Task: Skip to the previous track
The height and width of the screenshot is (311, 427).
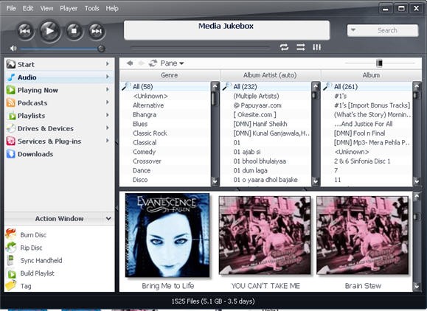Action: click(25, 31)
